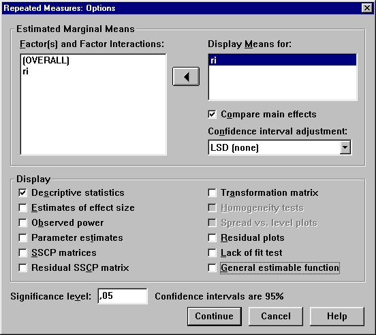Enable Lack of fit test
Image resolution: width=376 pixels, height=335 pixels.
coord(212,253)
